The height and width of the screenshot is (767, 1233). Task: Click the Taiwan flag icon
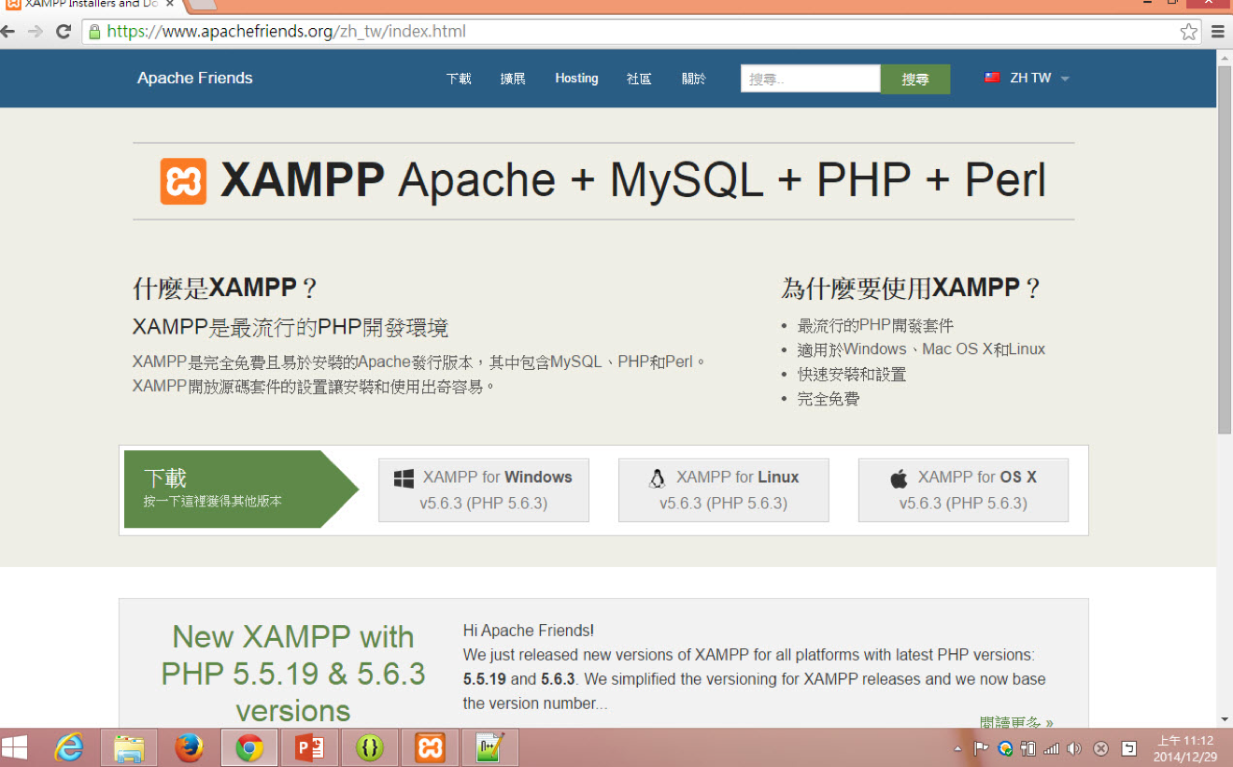click(x=992, y=78)
